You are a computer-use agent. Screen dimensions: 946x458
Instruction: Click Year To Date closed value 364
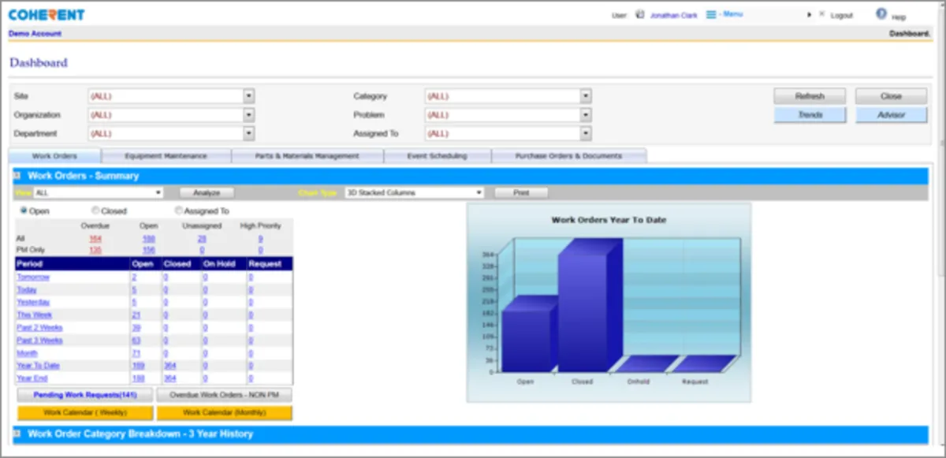[169, 366]
